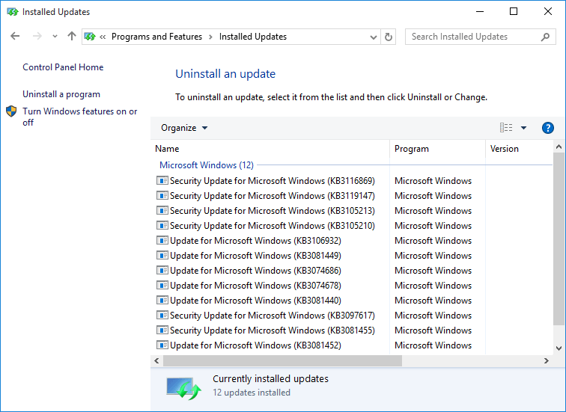Select Update for Microsoft Windows KB3106932
This screenshot has height=412, width=566.
pos(255,241)
